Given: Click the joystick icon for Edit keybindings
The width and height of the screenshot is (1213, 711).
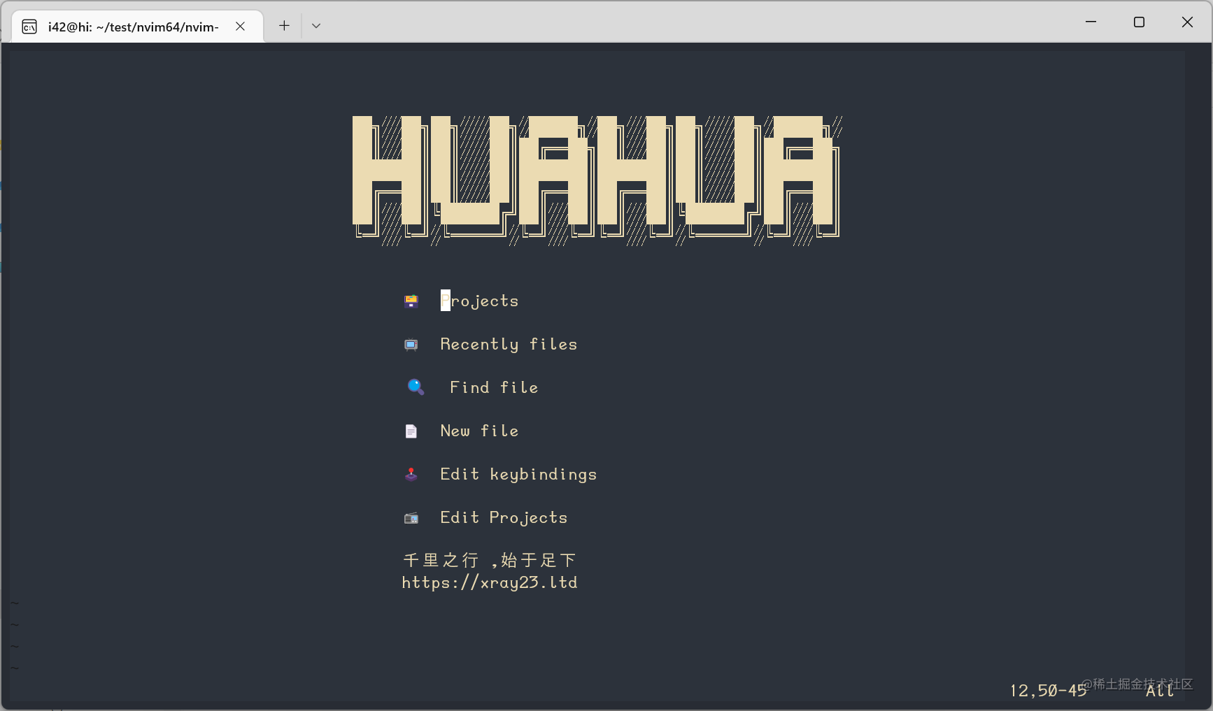Looking at the screenshot, I should (411, 474).
